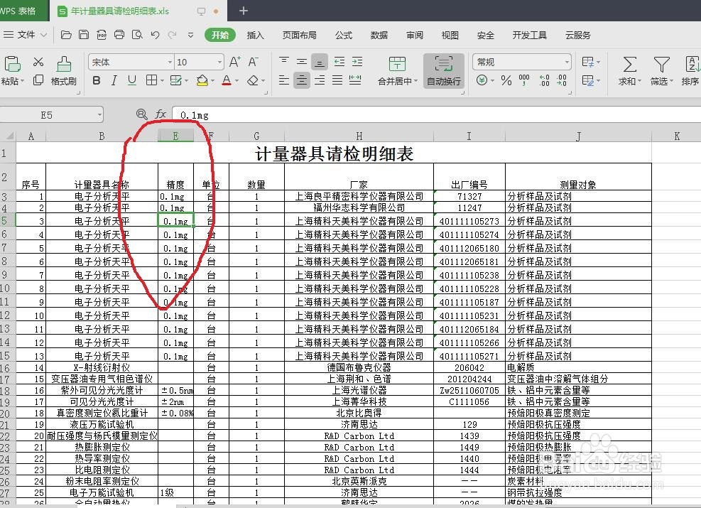
Task: Click the red font color A
Action: (x=227, y=80)
